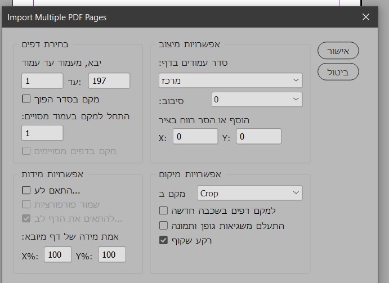Click the X% scale field
The height and width of the screenshot is (283, 389).
[56, 255]
